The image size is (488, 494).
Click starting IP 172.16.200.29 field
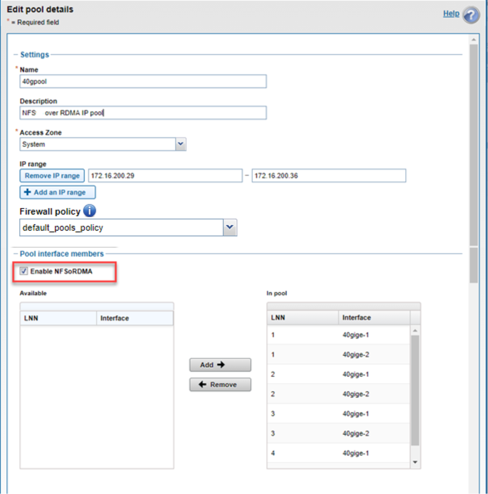(x=165, y=176)
